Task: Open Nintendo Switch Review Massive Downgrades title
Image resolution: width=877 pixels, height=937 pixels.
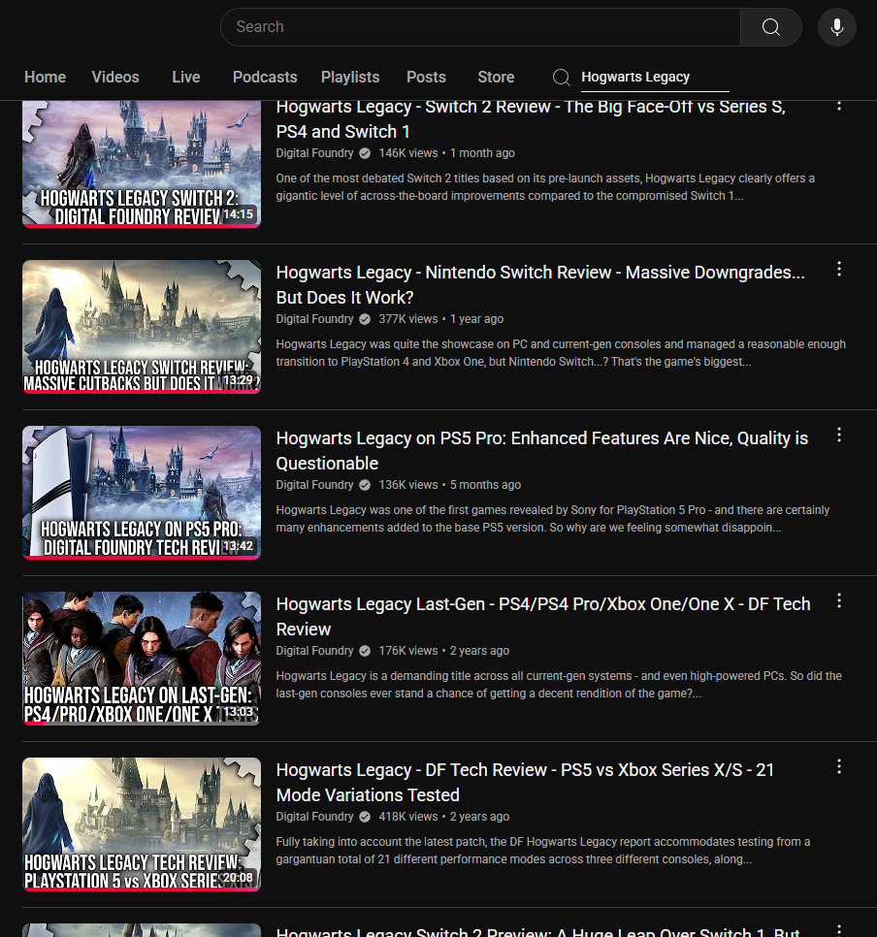Action: pyautogui.click(x=540, y=284)
